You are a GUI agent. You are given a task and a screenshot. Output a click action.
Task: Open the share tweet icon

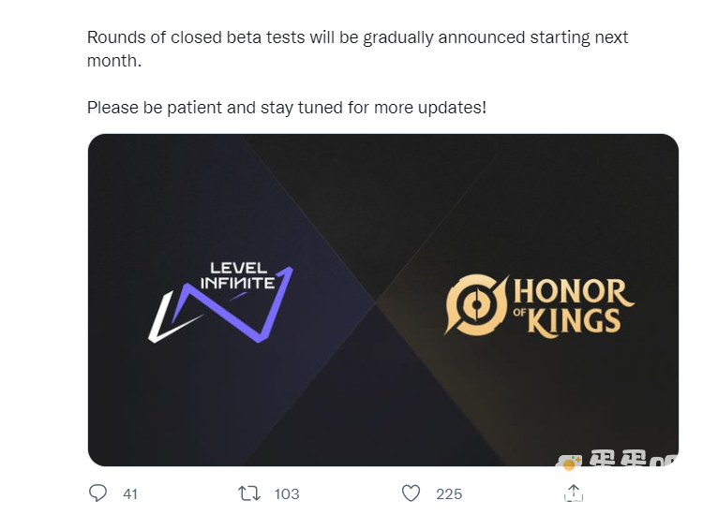pyautogui.click(x=574, y=493)
